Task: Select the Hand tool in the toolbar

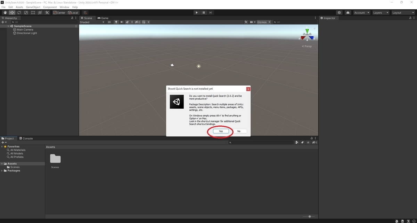Action: 5,12
